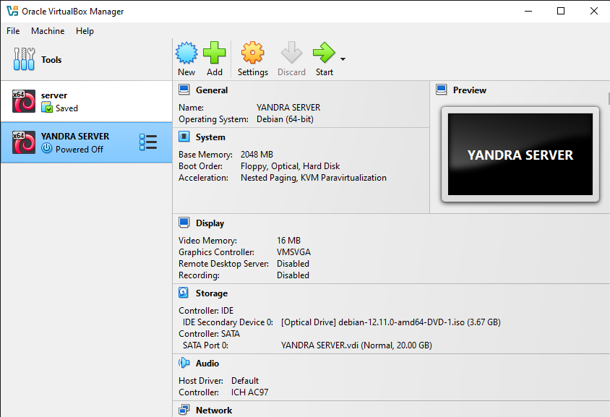
Task: Click the Audio section speaker icon
Action: 184,363
